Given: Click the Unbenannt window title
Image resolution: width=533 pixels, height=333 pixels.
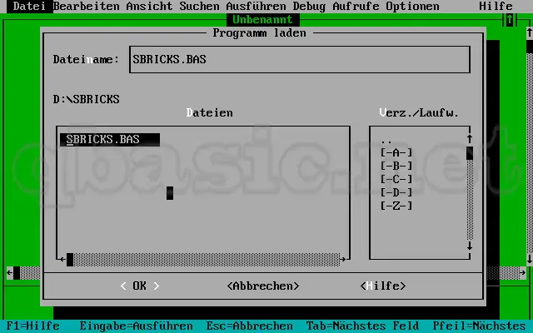Looking at the screenshot, I should pyautogui.click(x=262, y=20).
